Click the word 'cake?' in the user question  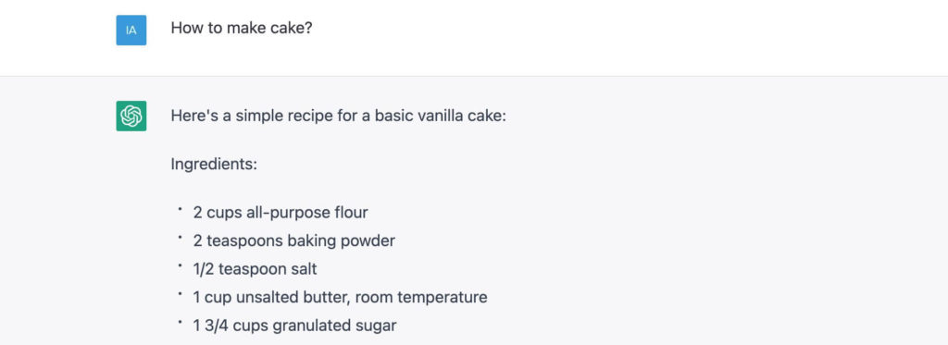[293, 28]
